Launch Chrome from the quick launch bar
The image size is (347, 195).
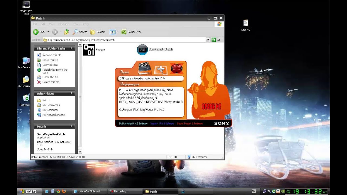[x=58, y=191]
